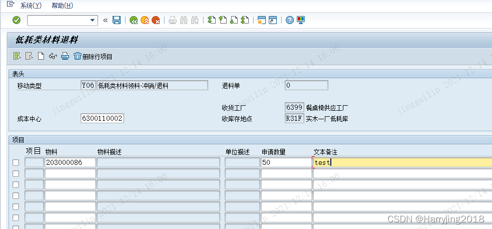Go to next page icon
492x229 pixels.
tap(234, 21)
